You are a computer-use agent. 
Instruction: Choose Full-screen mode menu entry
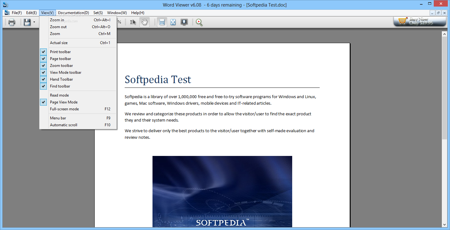[x=78, y=109]
